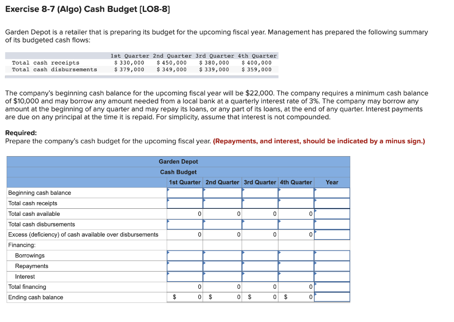
Task: Click the Required: label
Action: coord(21,133)
